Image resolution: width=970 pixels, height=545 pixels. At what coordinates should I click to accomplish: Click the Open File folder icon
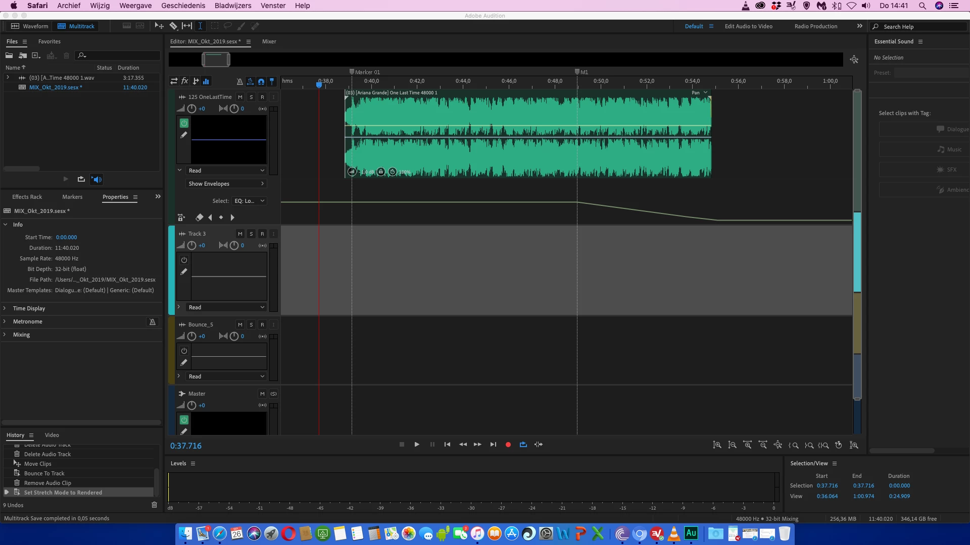9,56
